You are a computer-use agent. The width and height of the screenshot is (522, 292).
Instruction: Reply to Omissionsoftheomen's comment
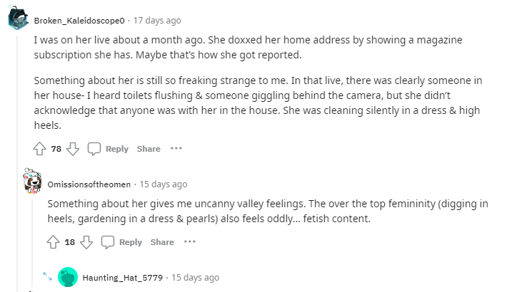[x=122, y=242]
